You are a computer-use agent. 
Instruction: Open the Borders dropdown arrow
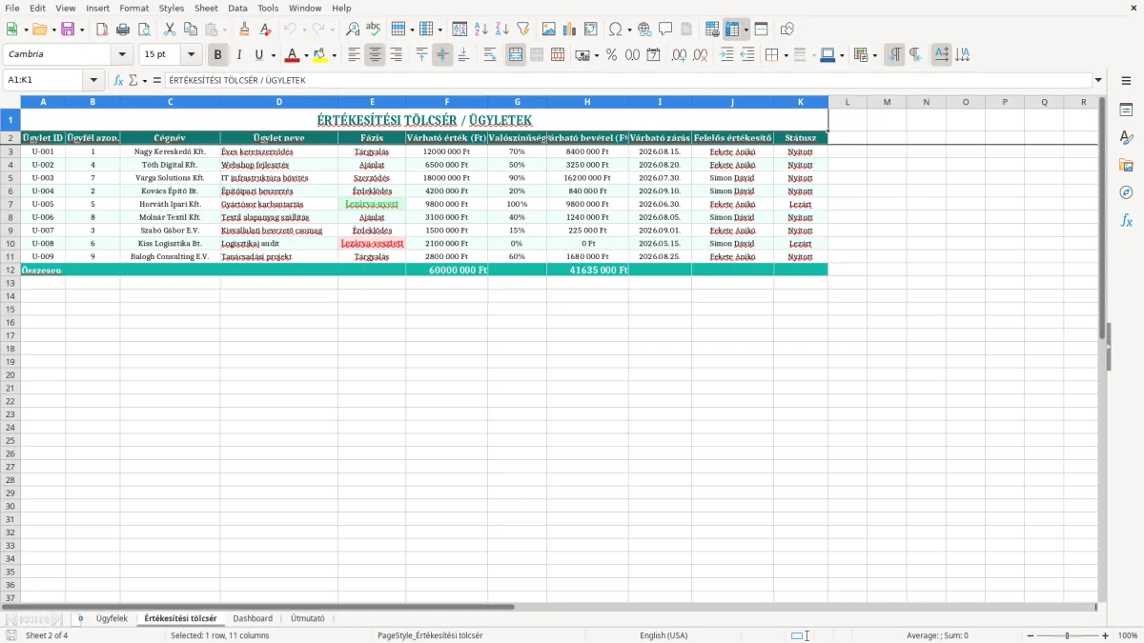coord(786,55)
